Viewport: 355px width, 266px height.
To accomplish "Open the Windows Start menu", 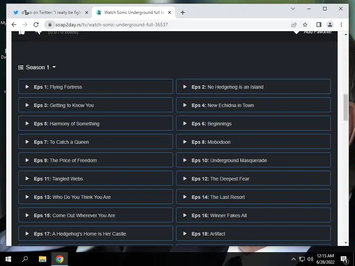I will coord(8,259).
